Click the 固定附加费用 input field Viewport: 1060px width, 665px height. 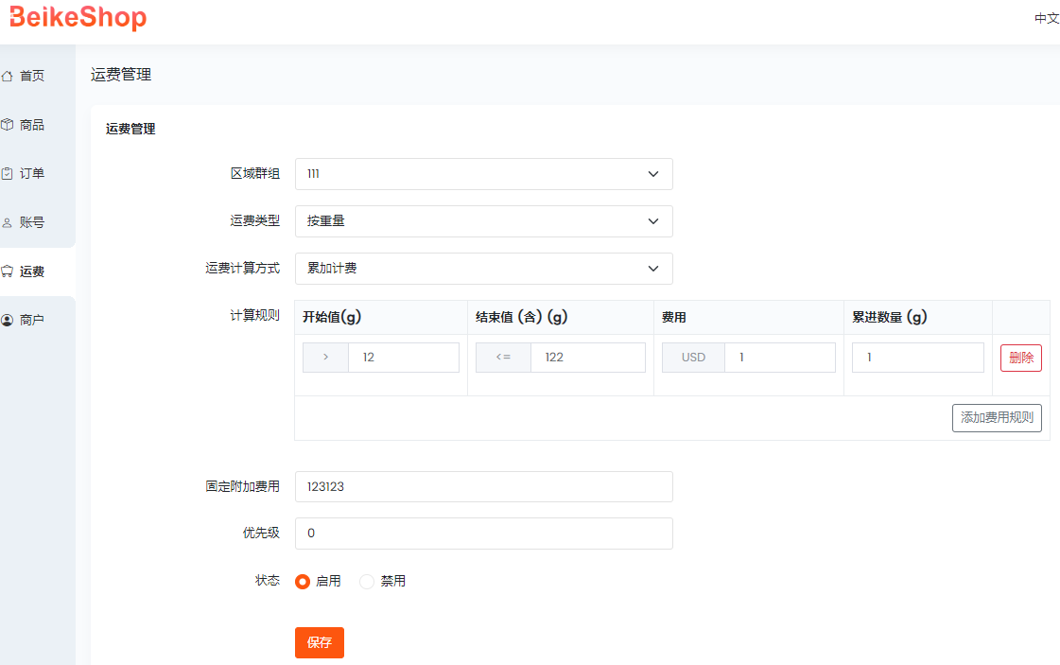point(483,486)
